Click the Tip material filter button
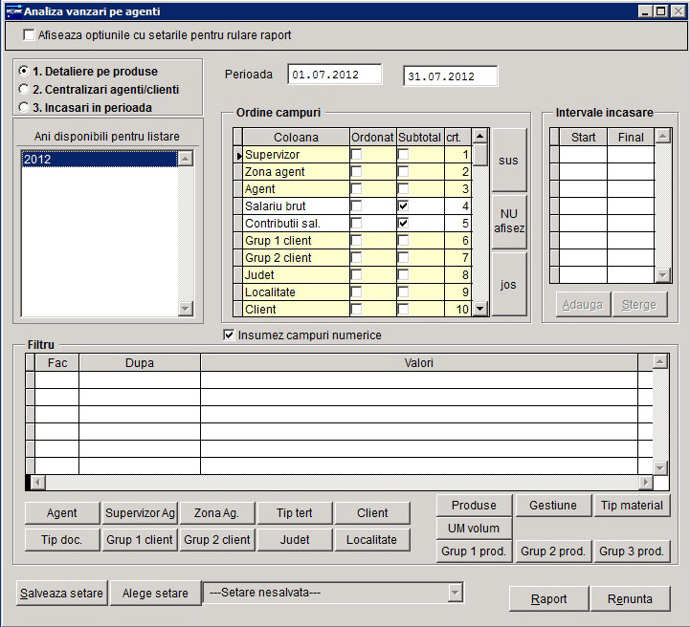Screen dimensions: 690x627 [x=632, y=506]
